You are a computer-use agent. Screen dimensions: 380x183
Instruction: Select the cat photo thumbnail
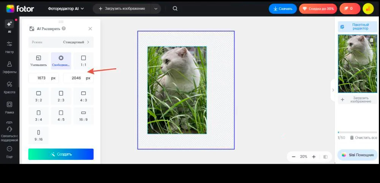coord(358,64)
